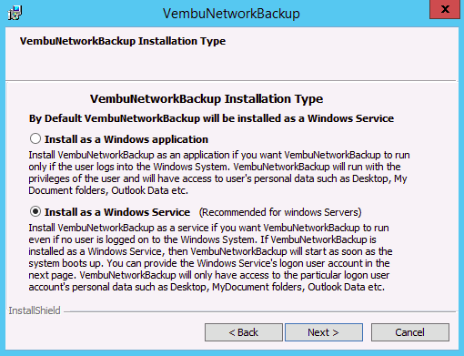Click the top-left Installation Type header
The image size is (464, 356).
coord(123,41)
